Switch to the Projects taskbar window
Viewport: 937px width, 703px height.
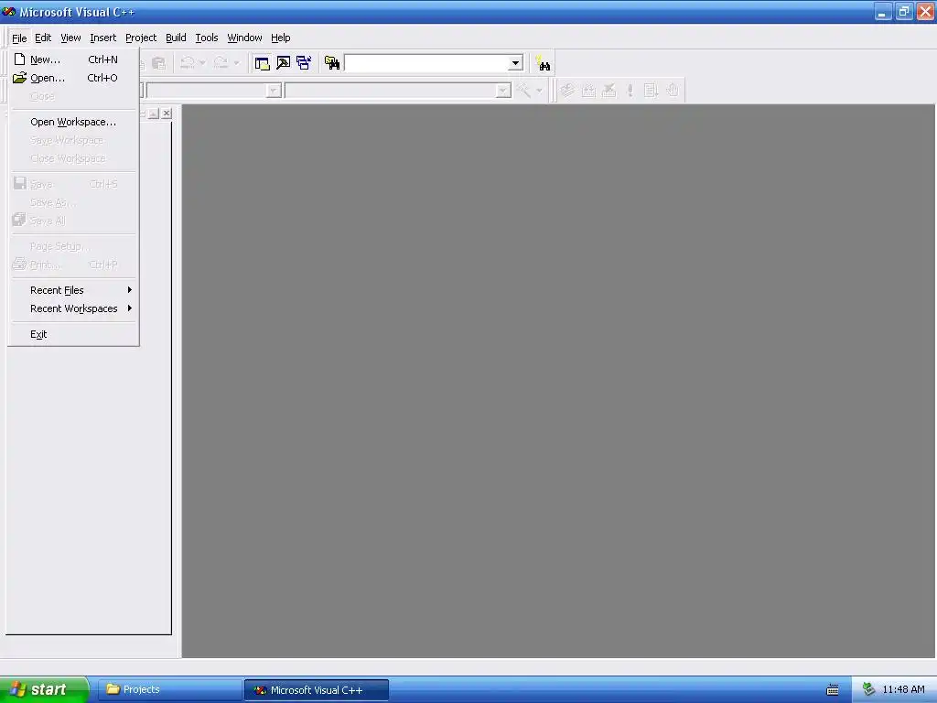[x=170, y=690]
